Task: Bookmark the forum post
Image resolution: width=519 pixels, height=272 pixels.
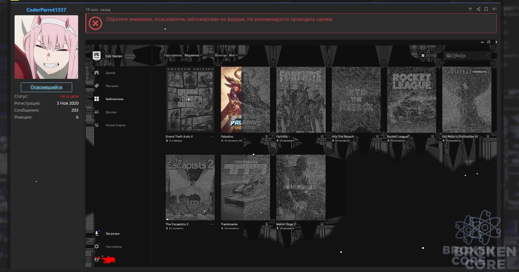Action: [x=486, y=9]
